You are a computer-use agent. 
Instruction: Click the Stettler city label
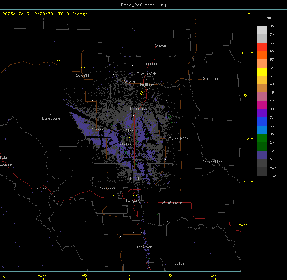click(211, 79)
